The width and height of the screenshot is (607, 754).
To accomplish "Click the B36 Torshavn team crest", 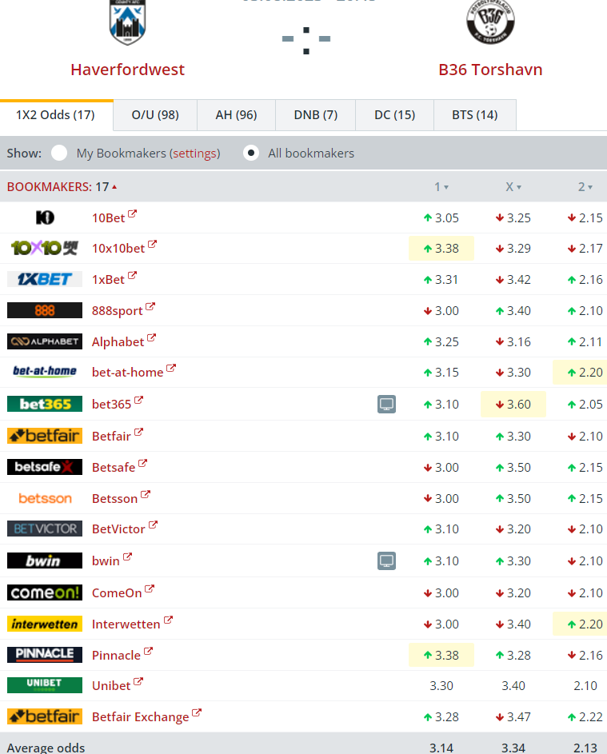I will (490, 22).
